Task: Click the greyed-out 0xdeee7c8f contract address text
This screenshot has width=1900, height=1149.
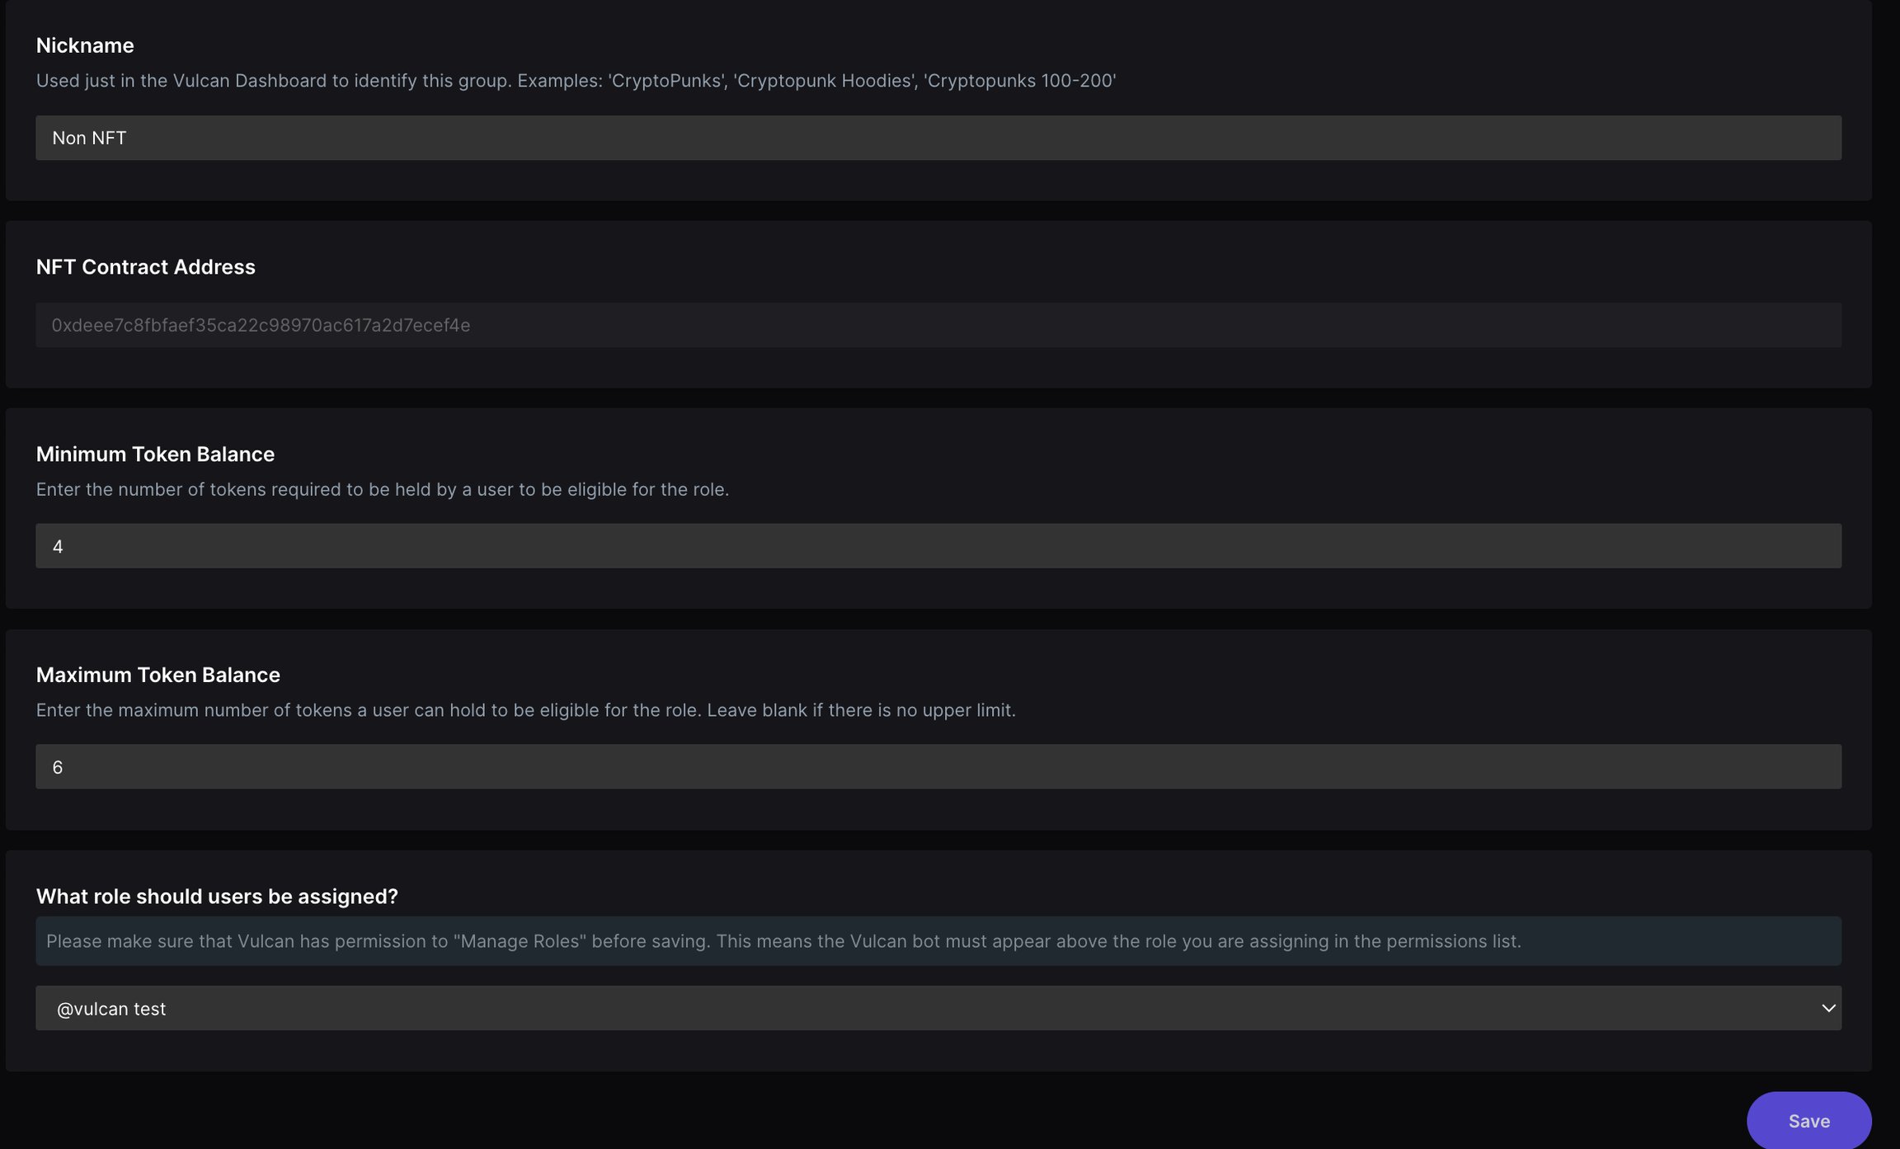Action: pos(261,325)
